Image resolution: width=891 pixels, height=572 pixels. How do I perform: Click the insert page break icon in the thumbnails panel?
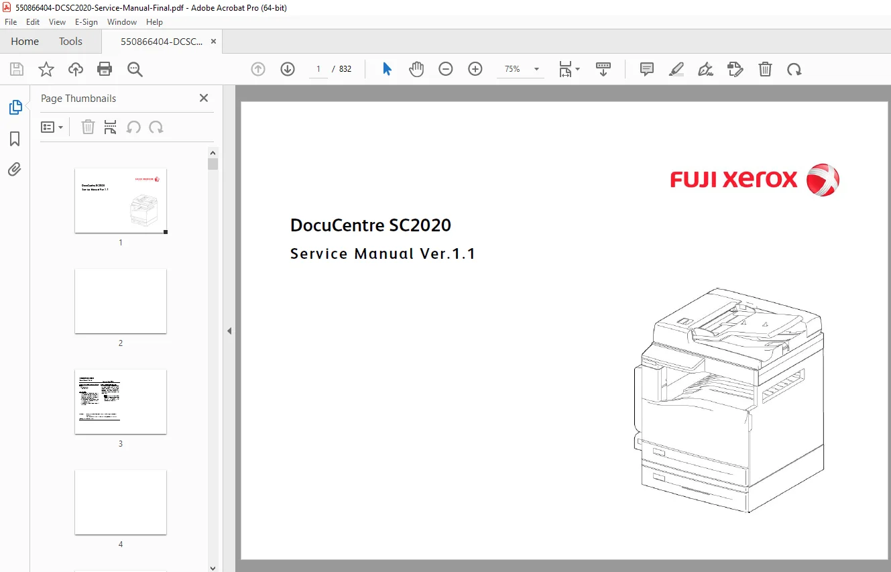(111, 127)
